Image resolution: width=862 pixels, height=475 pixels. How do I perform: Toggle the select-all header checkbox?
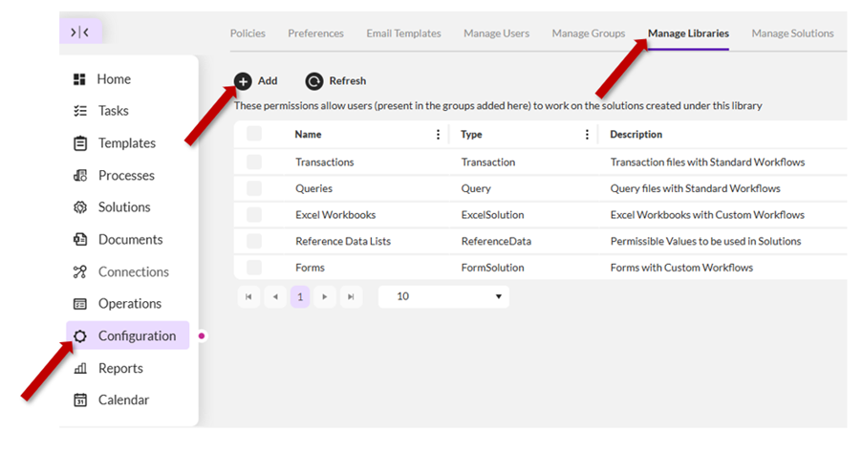[x=254, y=135]
